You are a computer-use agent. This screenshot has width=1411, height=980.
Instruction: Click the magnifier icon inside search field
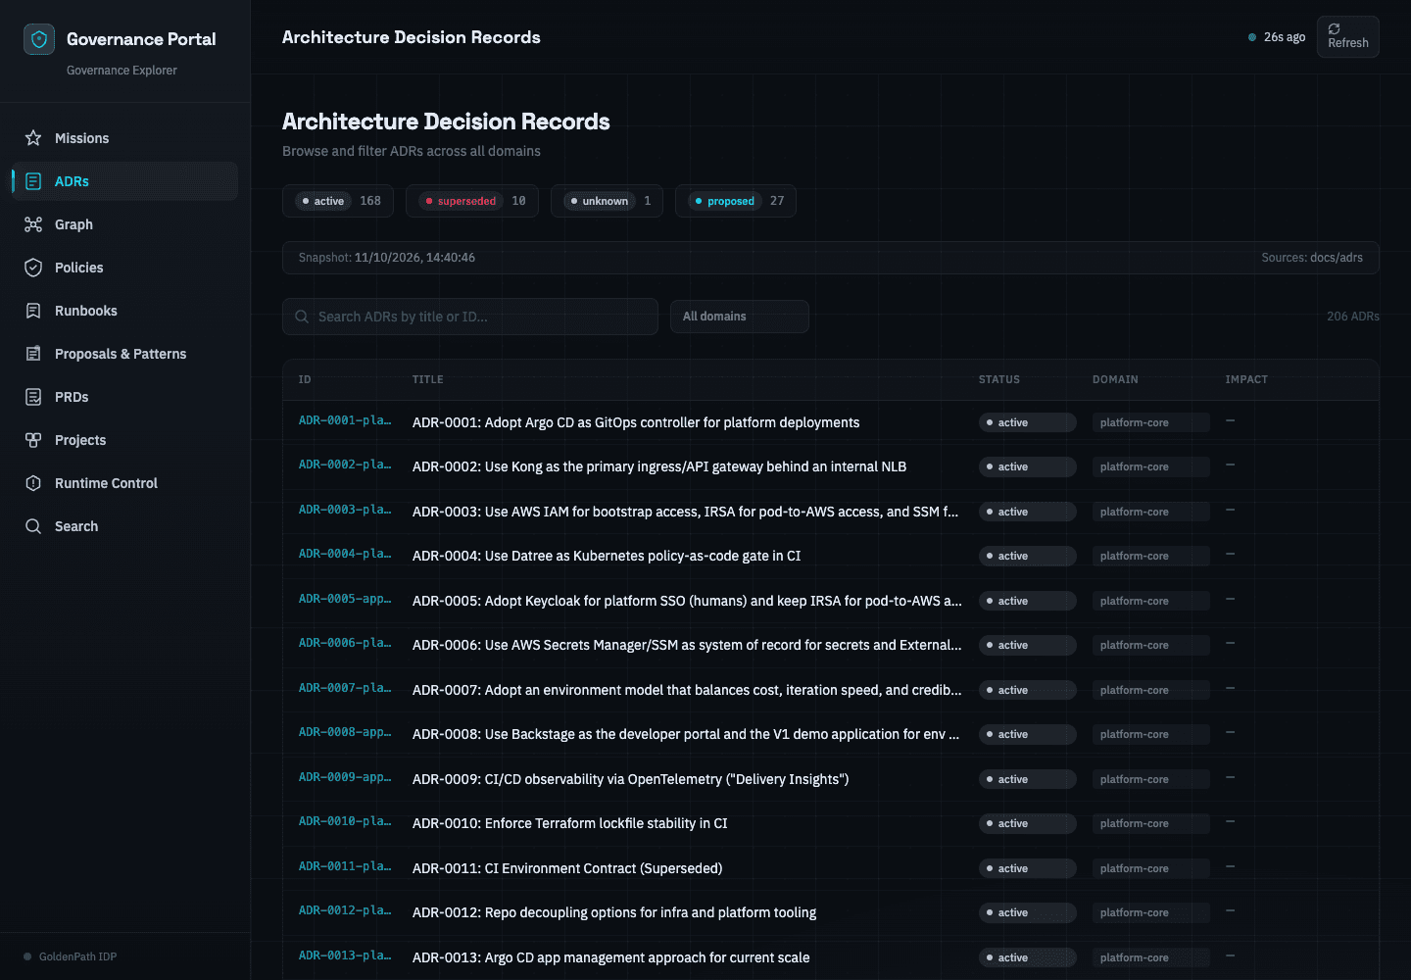point(302,317)
